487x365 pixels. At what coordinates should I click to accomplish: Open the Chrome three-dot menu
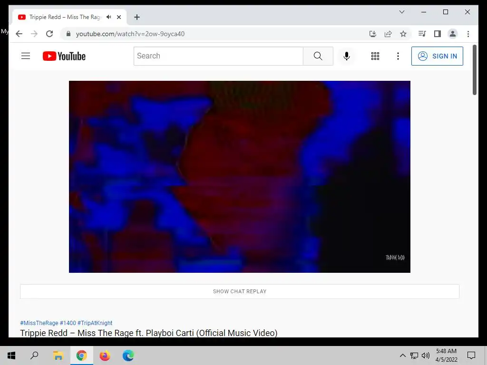(x=468, y=34)
